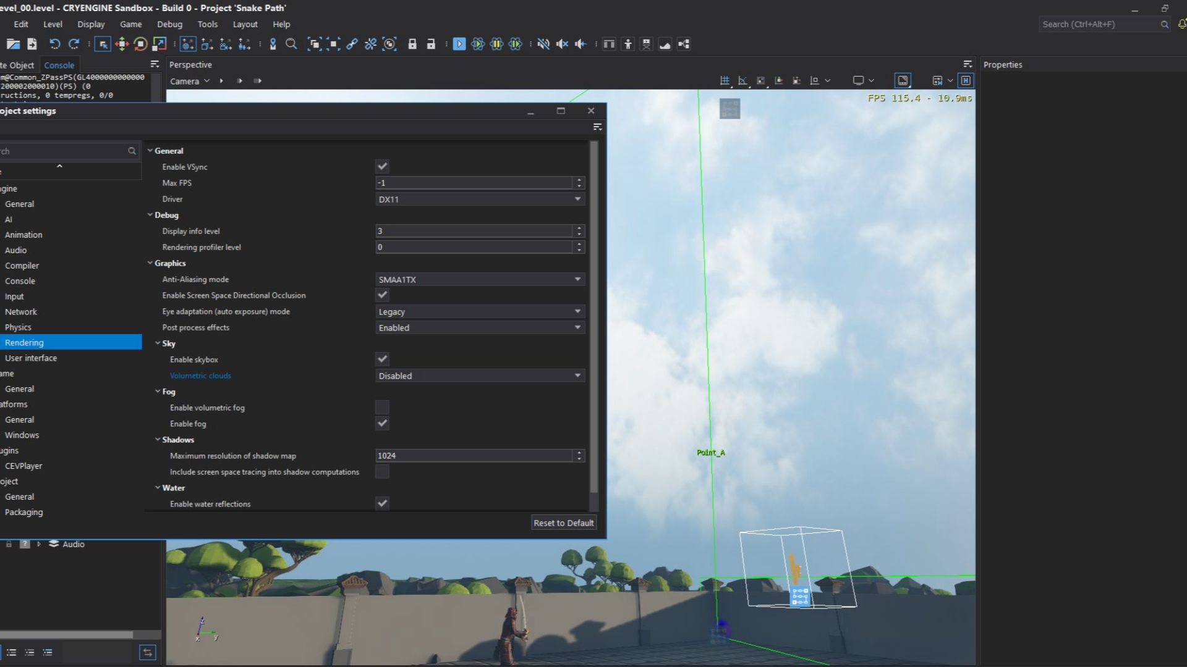The width and height of the screenshot is (1187, 667).
Task: Activate the Move tool in the toolbar
Action: [121, 44]
